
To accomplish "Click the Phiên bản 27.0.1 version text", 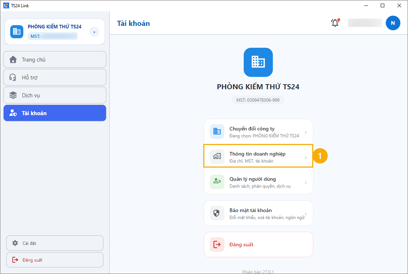I will coord(258,272).
